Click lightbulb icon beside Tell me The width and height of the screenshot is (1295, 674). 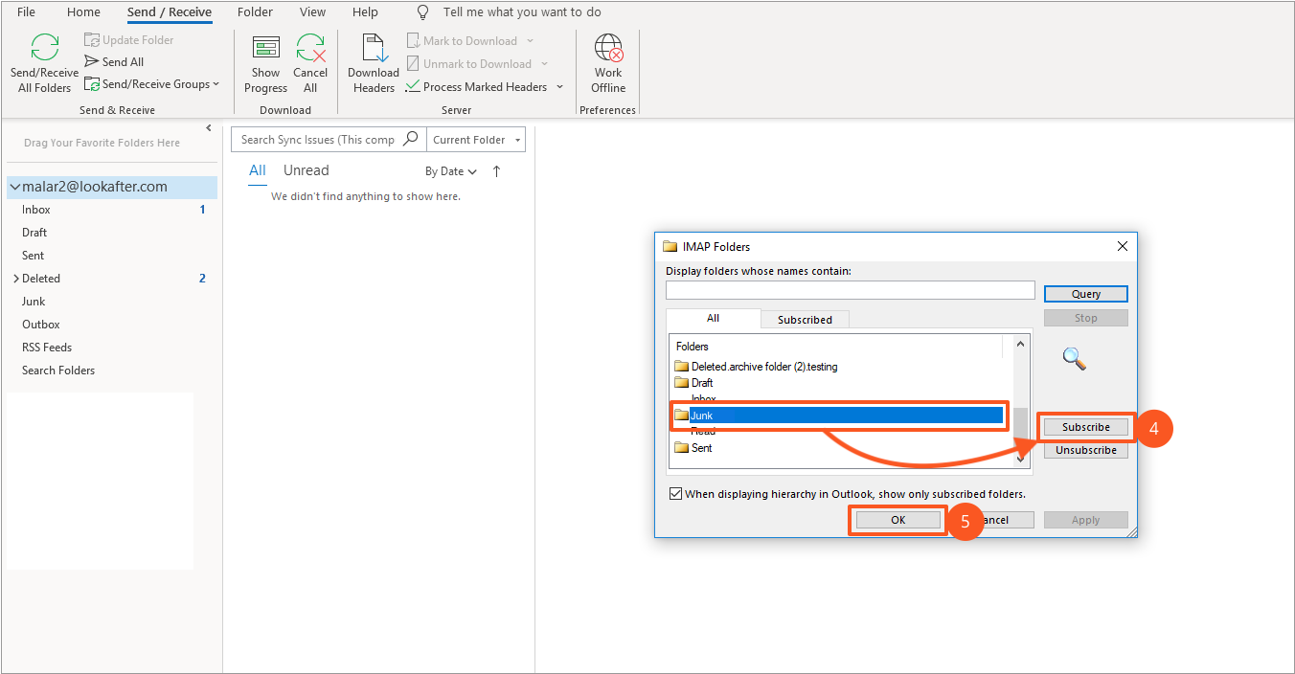coord(423,12)
